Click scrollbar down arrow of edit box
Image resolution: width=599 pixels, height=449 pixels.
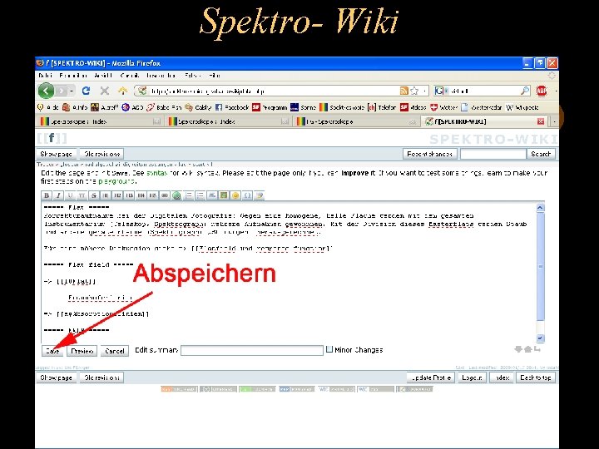pyautogui.click(x=540, y=338)
